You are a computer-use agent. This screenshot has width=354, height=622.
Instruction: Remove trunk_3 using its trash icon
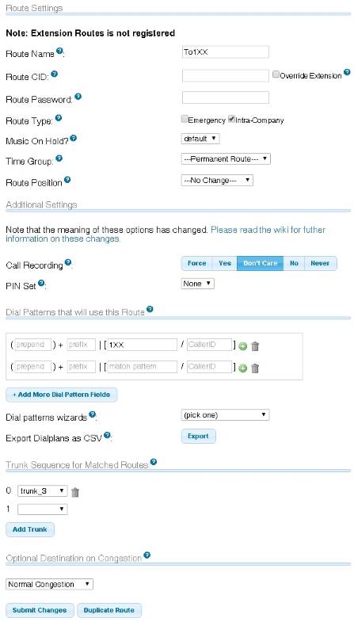[75, 492]
